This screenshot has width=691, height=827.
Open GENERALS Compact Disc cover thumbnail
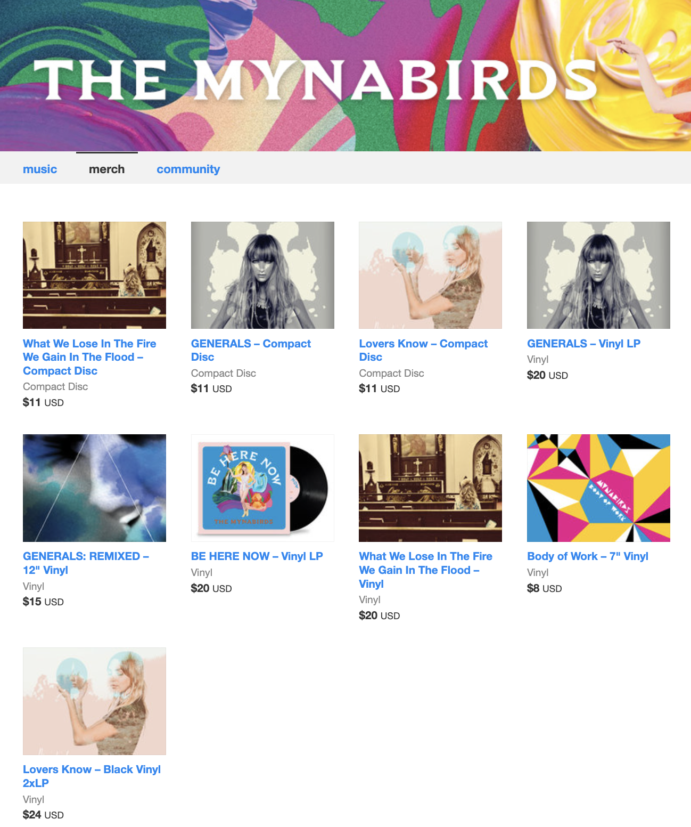pyautogui.click(x=262, y=275)
